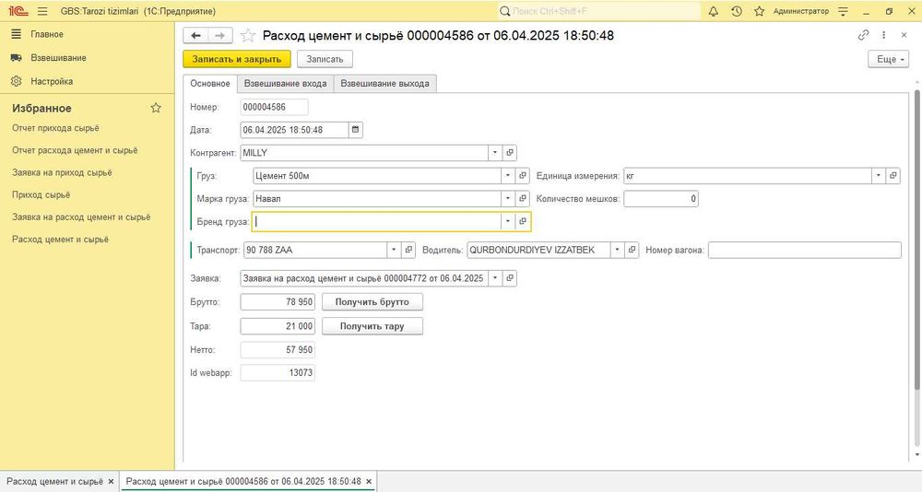Screen dimensions: 922x492
Task: Click the notifications bell icon
Action: 714,11
